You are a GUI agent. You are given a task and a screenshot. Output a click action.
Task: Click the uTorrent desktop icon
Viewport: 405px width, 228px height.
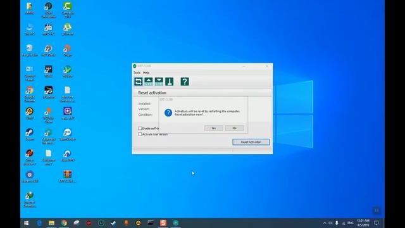(x=68, y=29)
